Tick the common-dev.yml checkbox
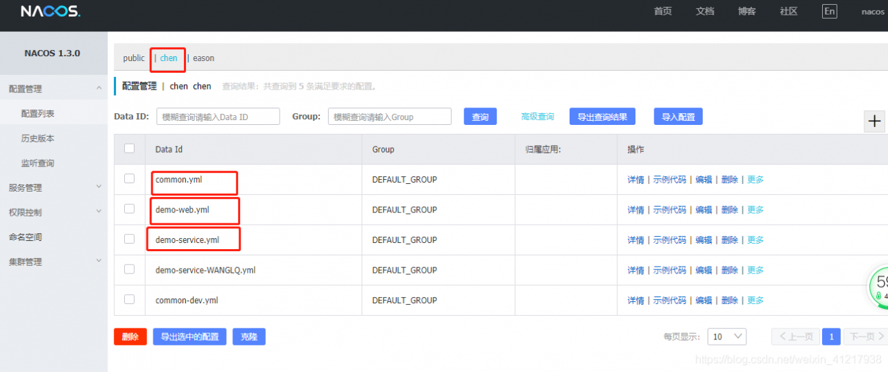The height and width of the screenshot is (372, 888). (129, 300)
